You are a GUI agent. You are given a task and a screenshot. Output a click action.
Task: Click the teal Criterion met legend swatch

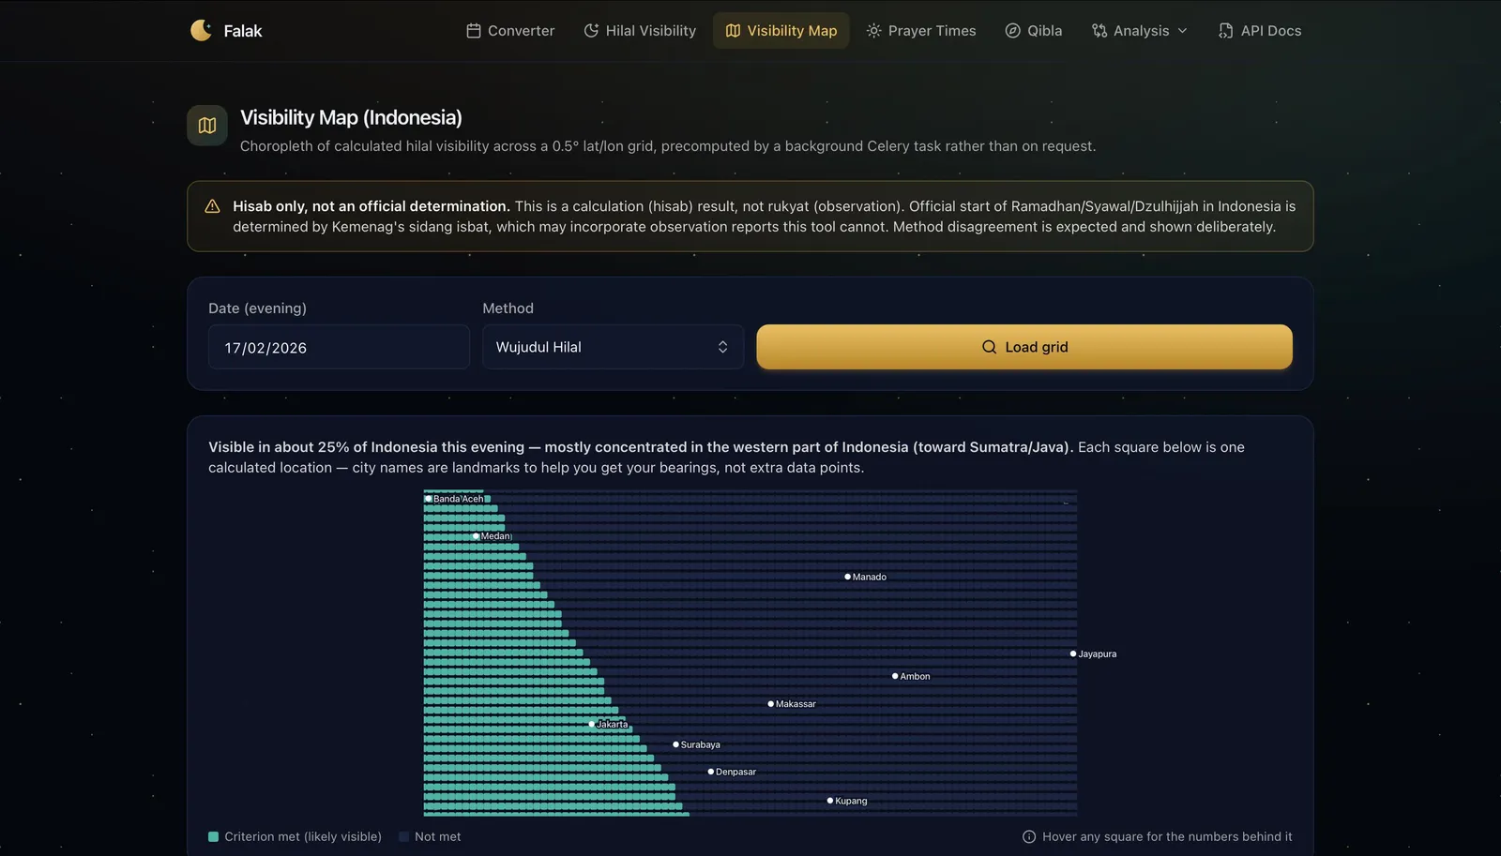coord(214,837)
